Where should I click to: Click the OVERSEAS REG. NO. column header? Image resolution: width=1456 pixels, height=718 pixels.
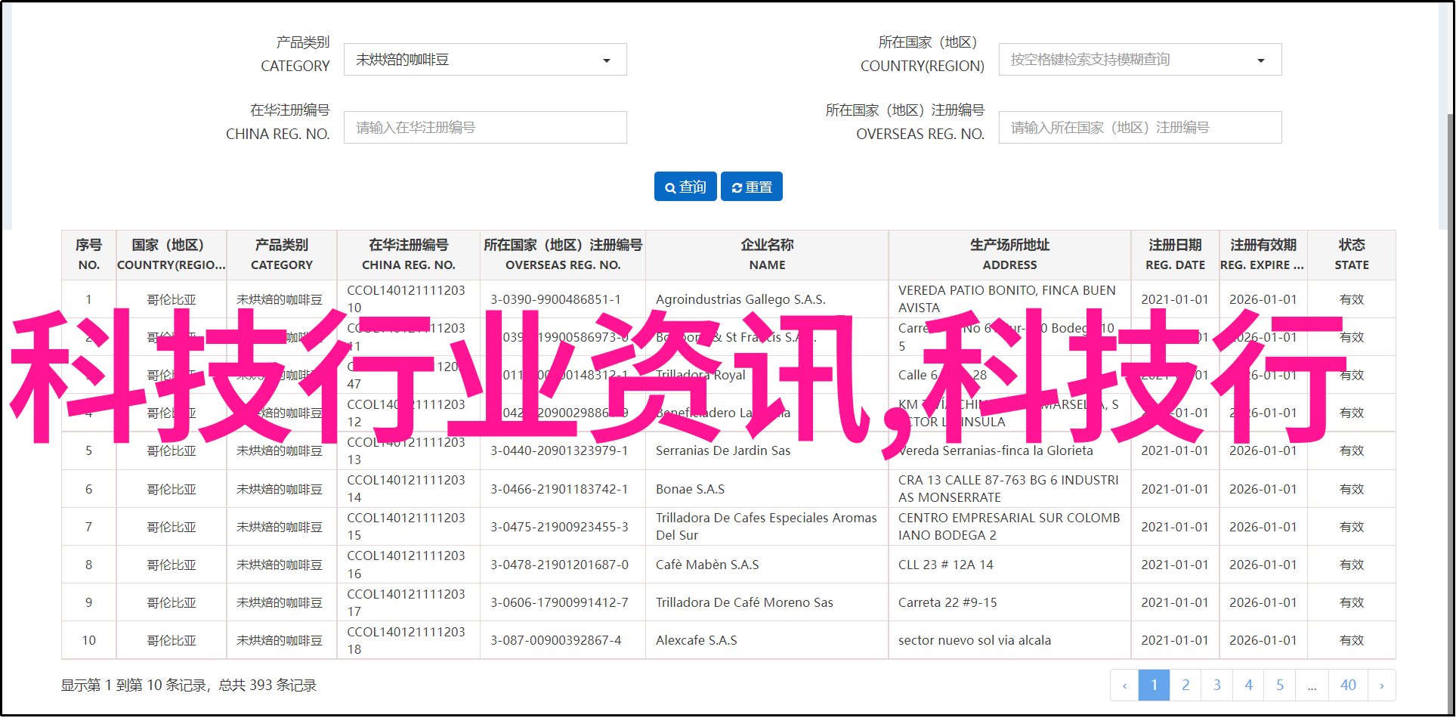coord(563,255)
